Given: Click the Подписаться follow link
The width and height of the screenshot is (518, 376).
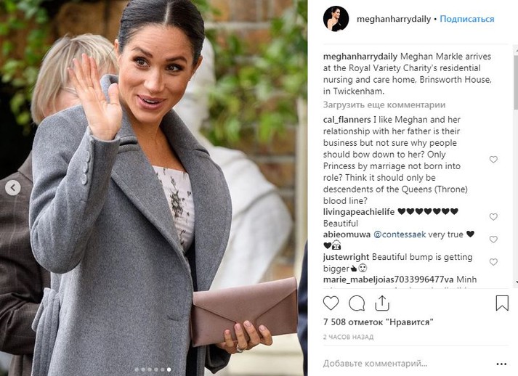Looking at the screenshot, I should pyautogui.click(x=467, y=19).
